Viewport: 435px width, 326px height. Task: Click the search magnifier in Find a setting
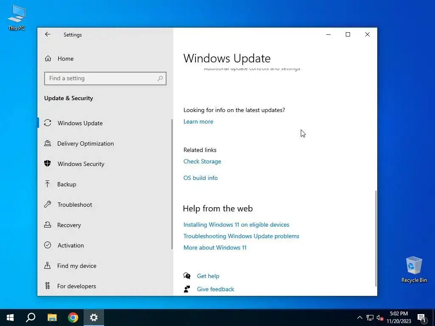[160, 79]
